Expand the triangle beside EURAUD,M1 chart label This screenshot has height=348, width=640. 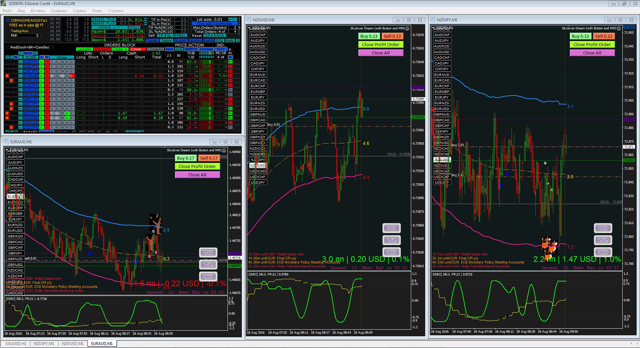click(x=7, y=150)
